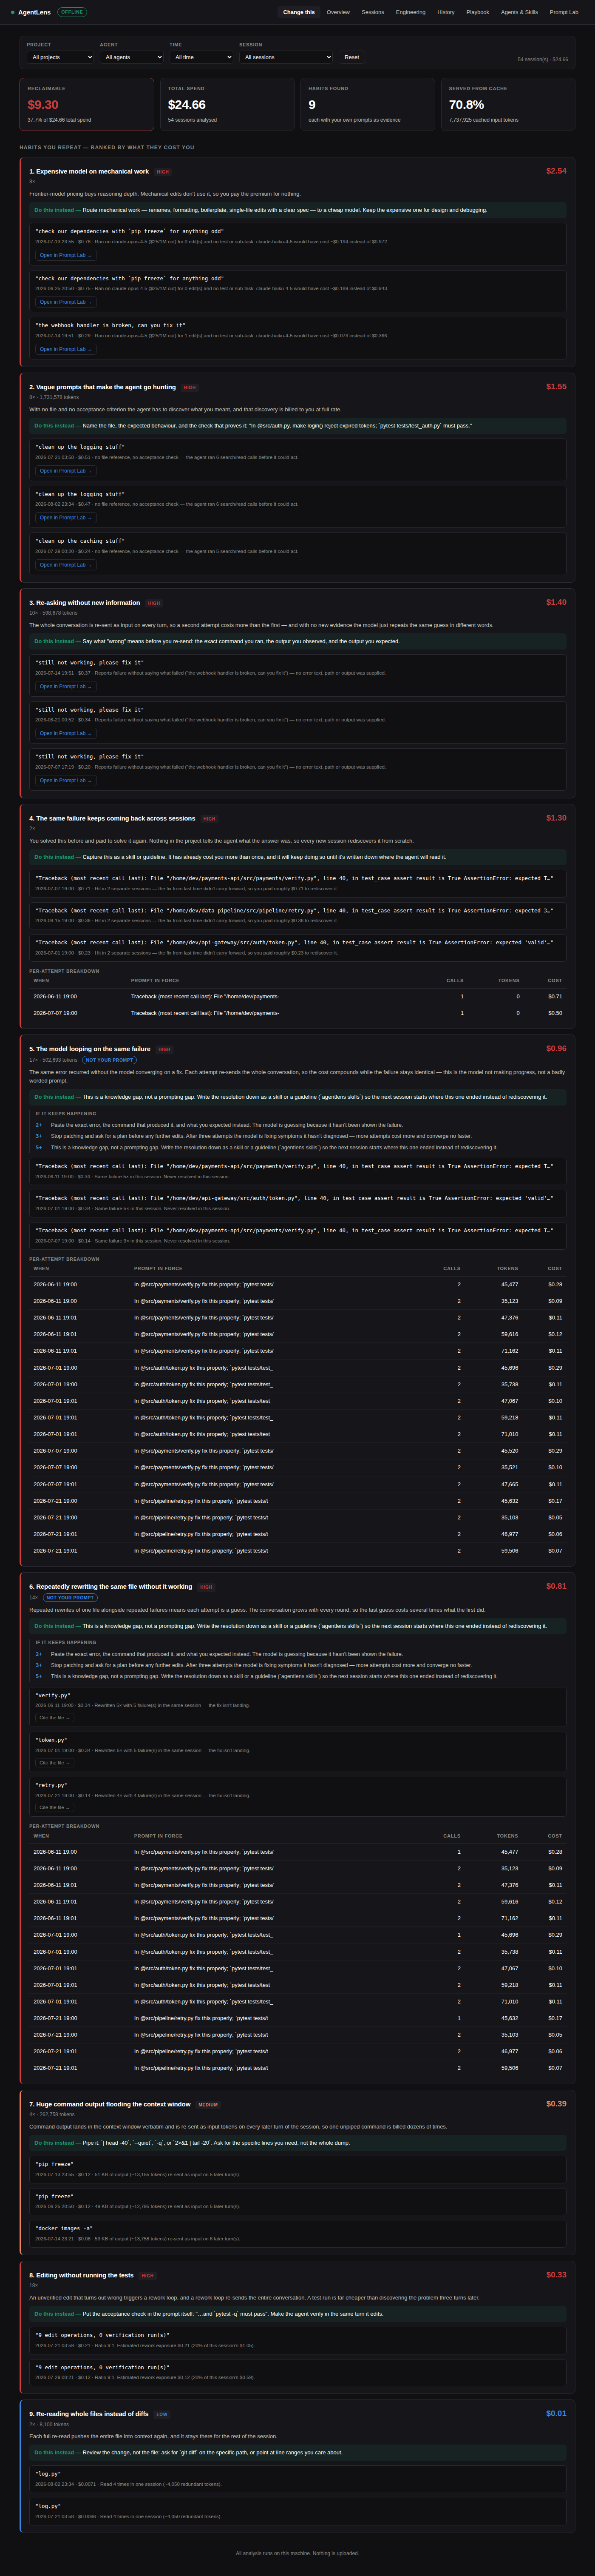Click the heading 'Expensive model on mechanical work'
This screenshot has height=2576, width=595.
click(89, 171)
